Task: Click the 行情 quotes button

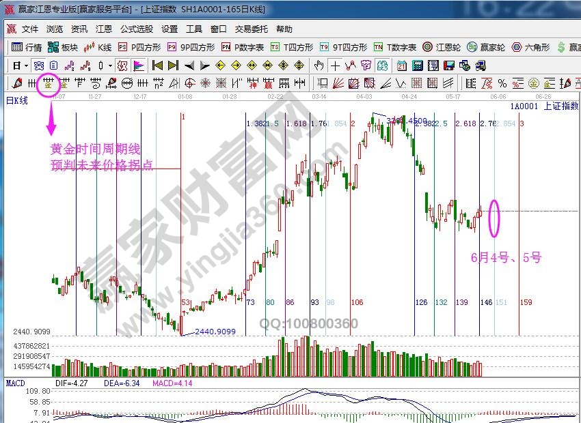Action: click(27, 47)
